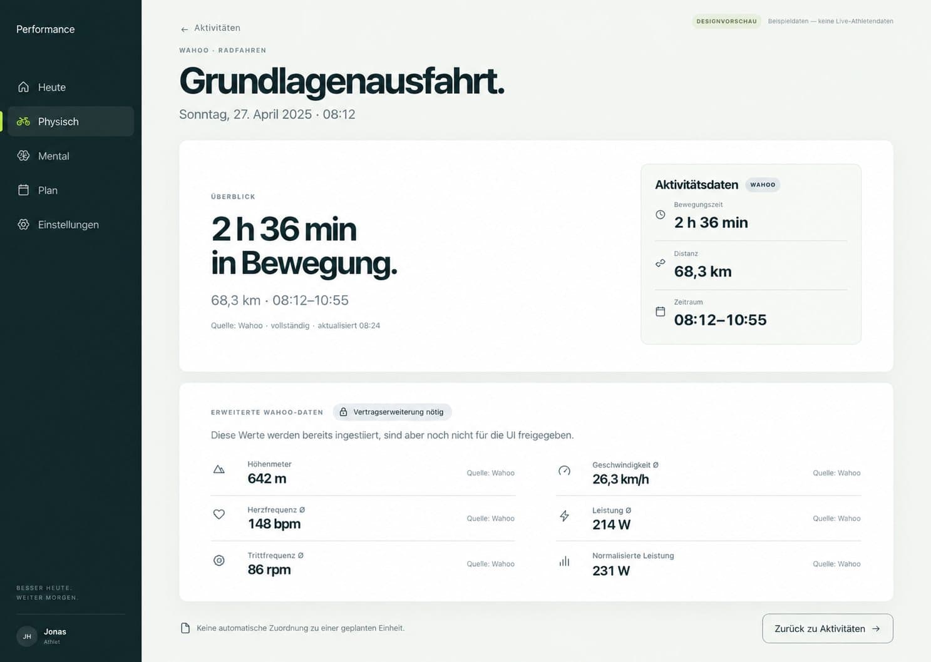Click the 68,3 km Distanz value
The height and width of the screenshot is (662, 931).
[702, 272]
